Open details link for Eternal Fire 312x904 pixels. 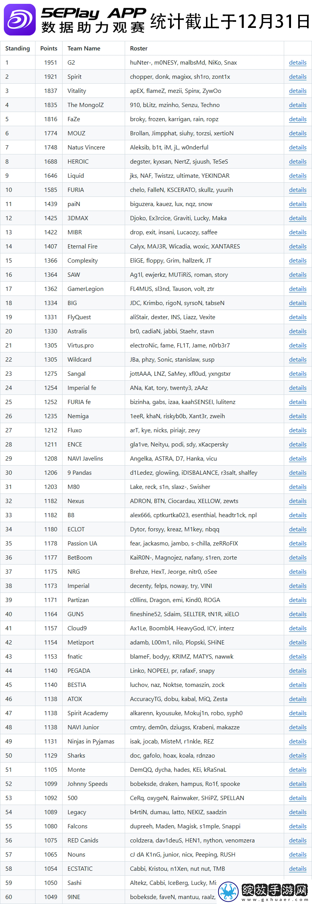pyautogui.click(x=298, y=247)
